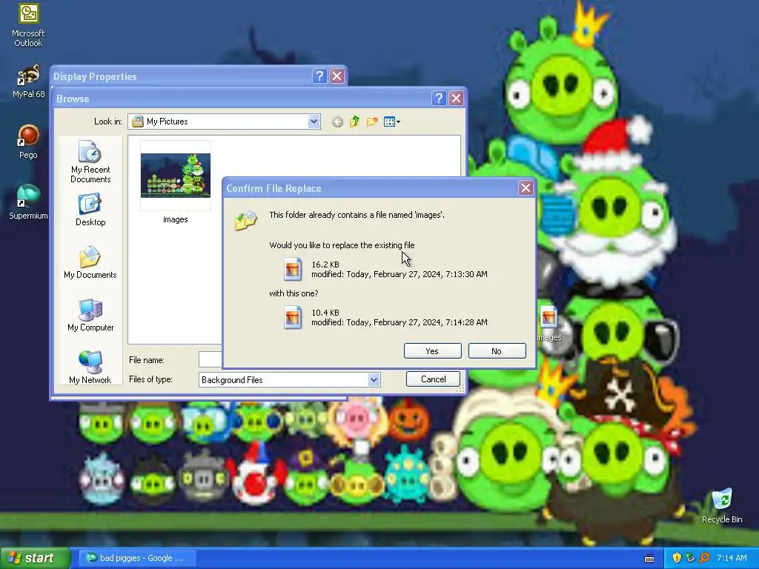Viewport: 759px width, 569px height.
Task: Open the Start menu
Action: tap(35, 558)
